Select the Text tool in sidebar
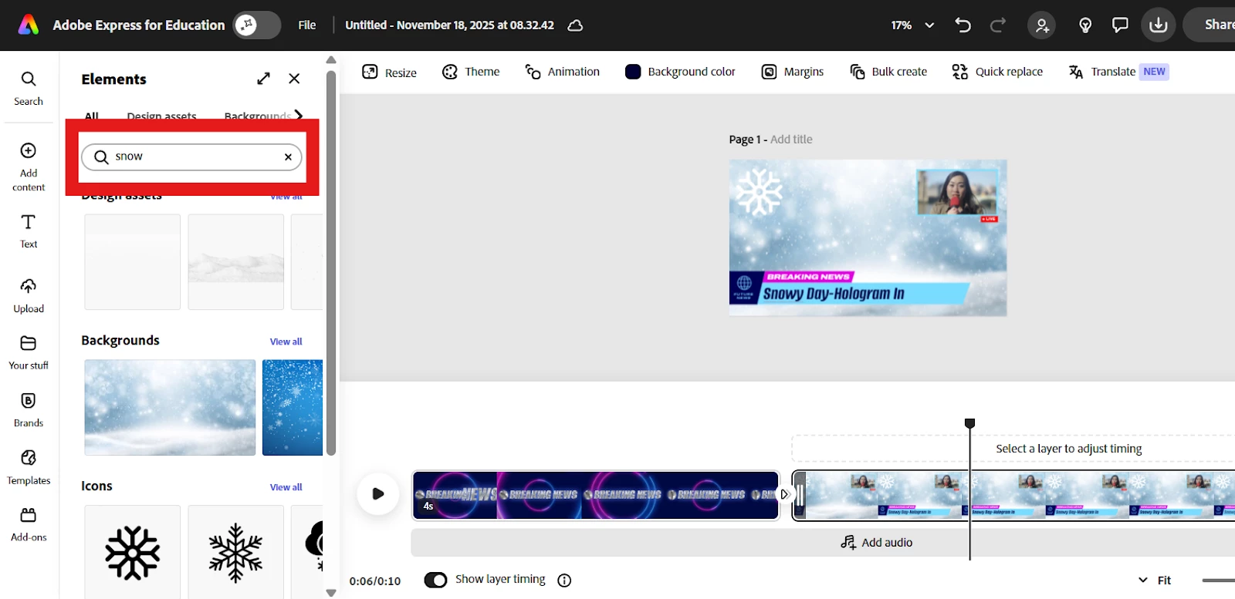The width and height of the screenshot is (1235, 599). point(29,231)
